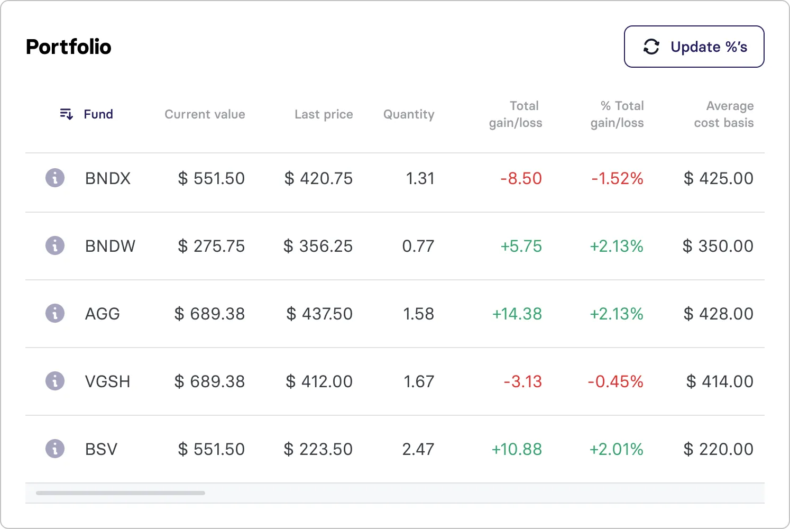This screenshot has height=529, width=790.
Task: Click AGG last price $ 437.50
Action: [319, 314]
